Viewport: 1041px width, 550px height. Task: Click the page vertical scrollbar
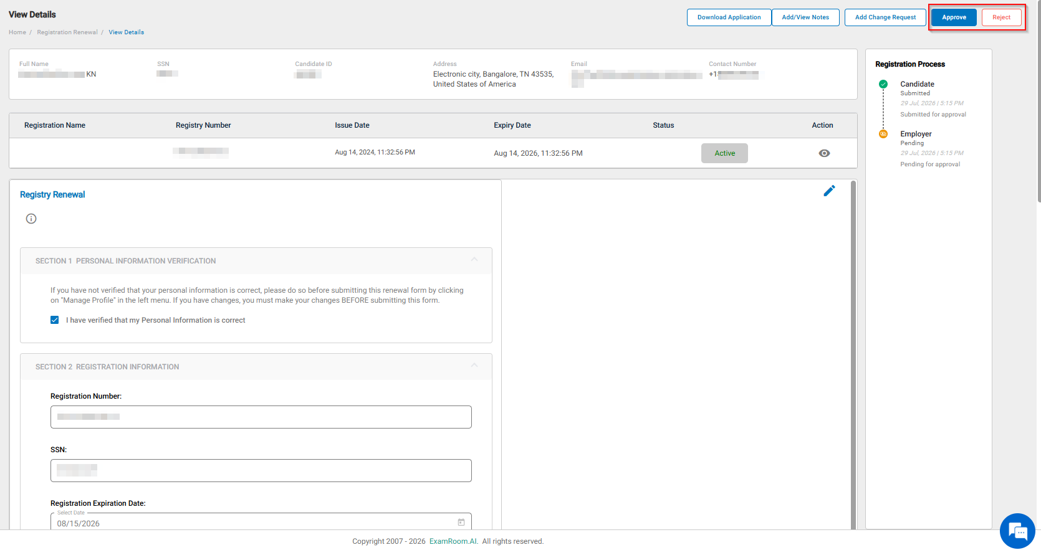tap(1039, 101)
